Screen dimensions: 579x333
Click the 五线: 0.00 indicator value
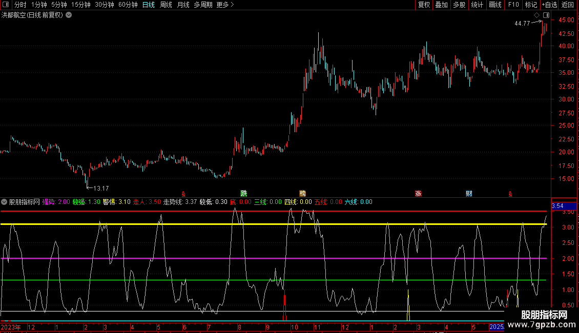328,202
